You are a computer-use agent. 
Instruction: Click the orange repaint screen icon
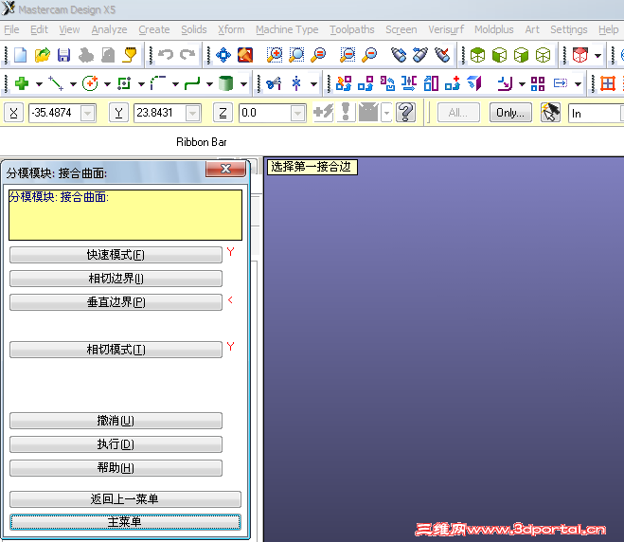245,55
